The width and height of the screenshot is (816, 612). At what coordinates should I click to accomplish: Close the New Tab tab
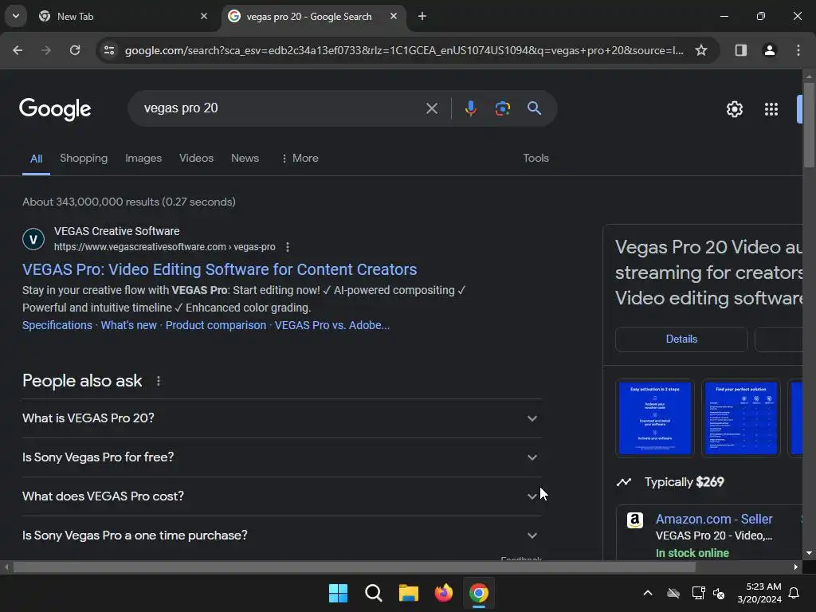click(x=204, y=17)
